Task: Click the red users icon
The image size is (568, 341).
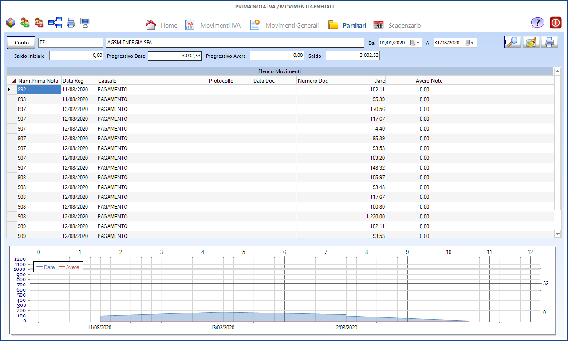Action: [x=39, y=23]
